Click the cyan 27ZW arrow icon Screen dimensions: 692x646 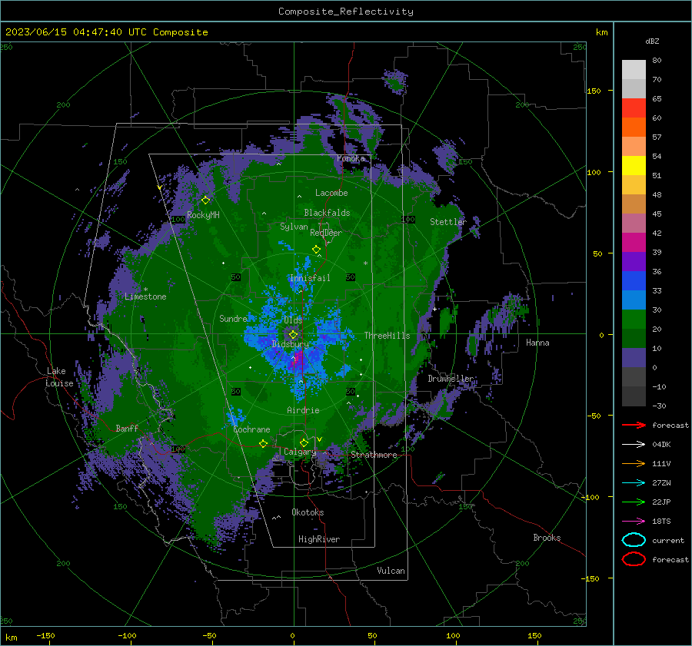click(634, 483)
